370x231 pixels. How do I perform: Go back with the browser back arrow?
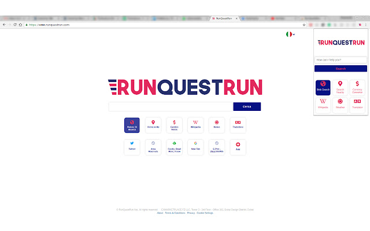click(4, 24)
